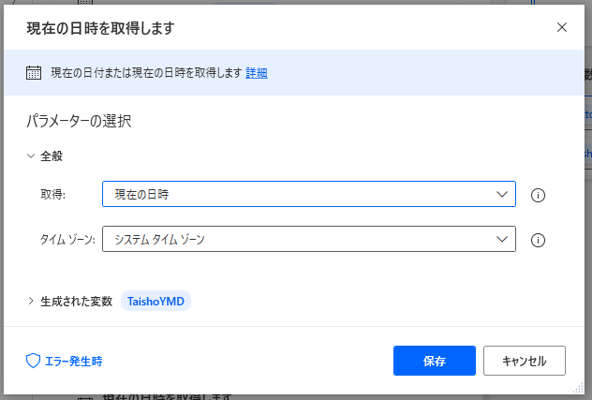Collapse the 全般 section chevron

tap(31, 156)
